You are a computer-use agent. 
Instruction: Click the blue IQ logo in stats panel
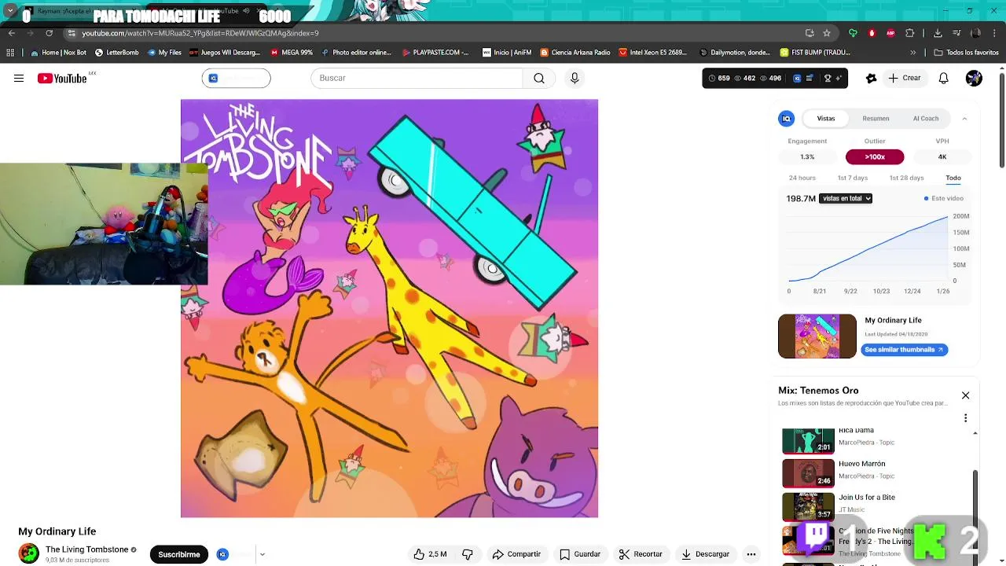click(x=786, y=119)
